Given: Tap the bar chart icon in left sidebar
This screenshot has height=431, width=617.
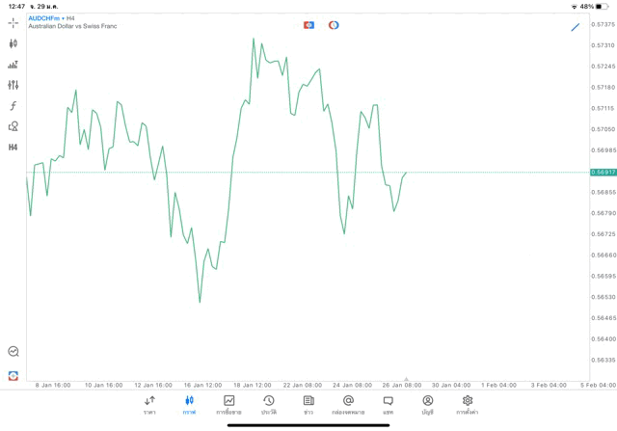Looking at the screenshot, I should coord(13,65).
